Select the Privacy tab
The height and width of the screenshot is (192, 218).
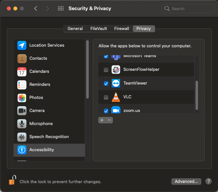pyautogui.click(x=144, y=29)
